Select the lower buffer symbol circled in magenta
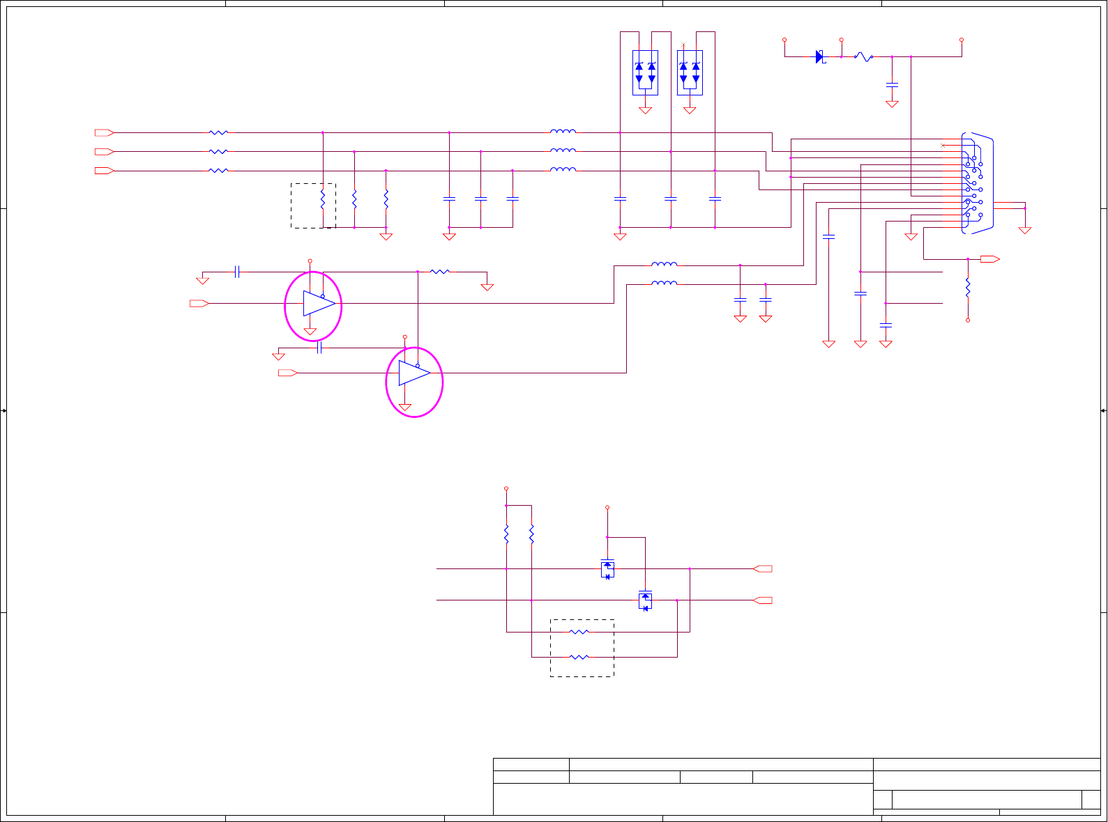1108x822 pixels. tap(414, 373)
